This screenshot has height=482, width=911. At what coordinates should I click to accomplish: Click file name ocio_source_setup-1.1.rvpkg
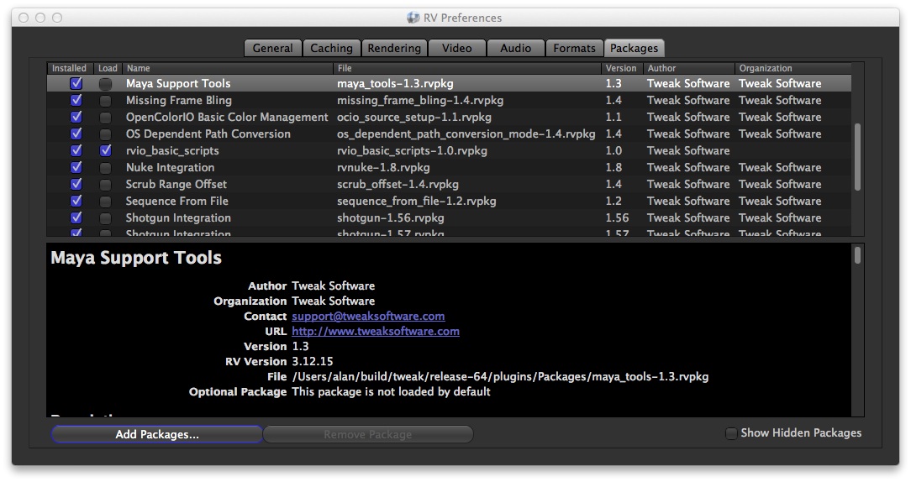tap(413, 118)
